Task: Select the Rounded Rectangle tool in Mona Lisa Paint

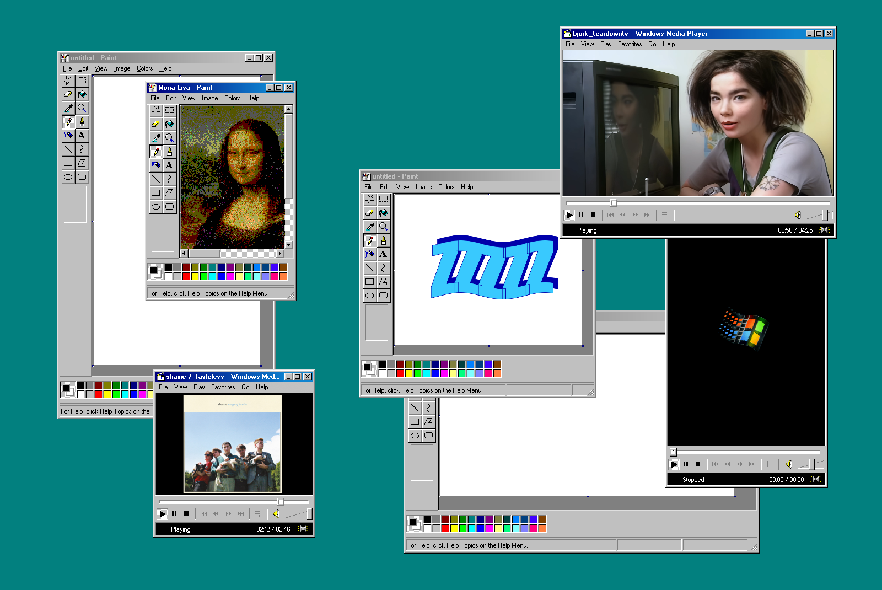Action: (x=169, y=206)
